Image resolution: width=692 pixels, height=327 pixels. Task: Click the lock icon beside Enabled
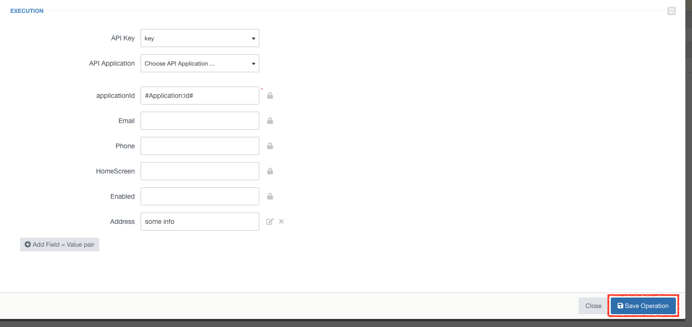pos(270,196)
